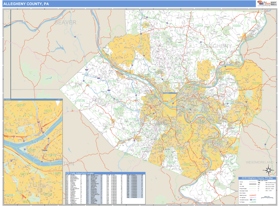
Task: Click the blue downtown inset outline on the main map
Action: (170, 105)
